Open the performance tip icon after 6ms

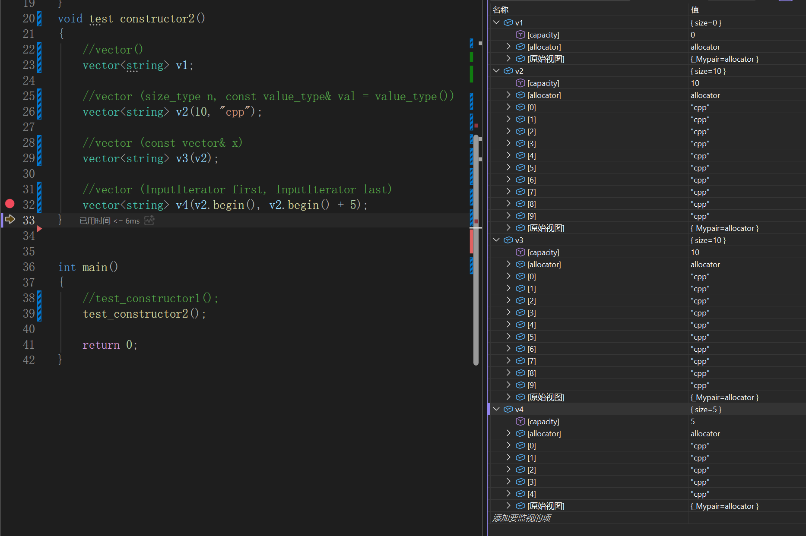pos(149,220)
